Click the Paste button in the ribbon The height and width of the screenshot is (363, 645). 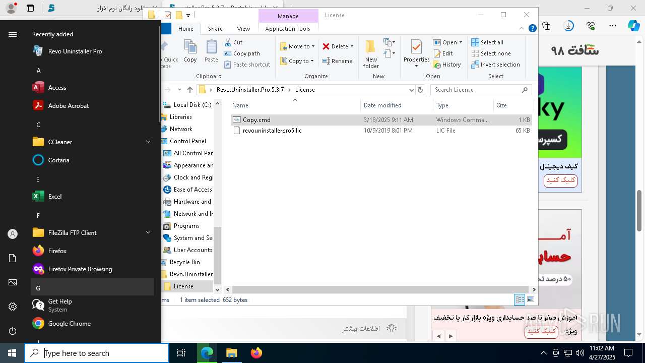tap(211, 51)
